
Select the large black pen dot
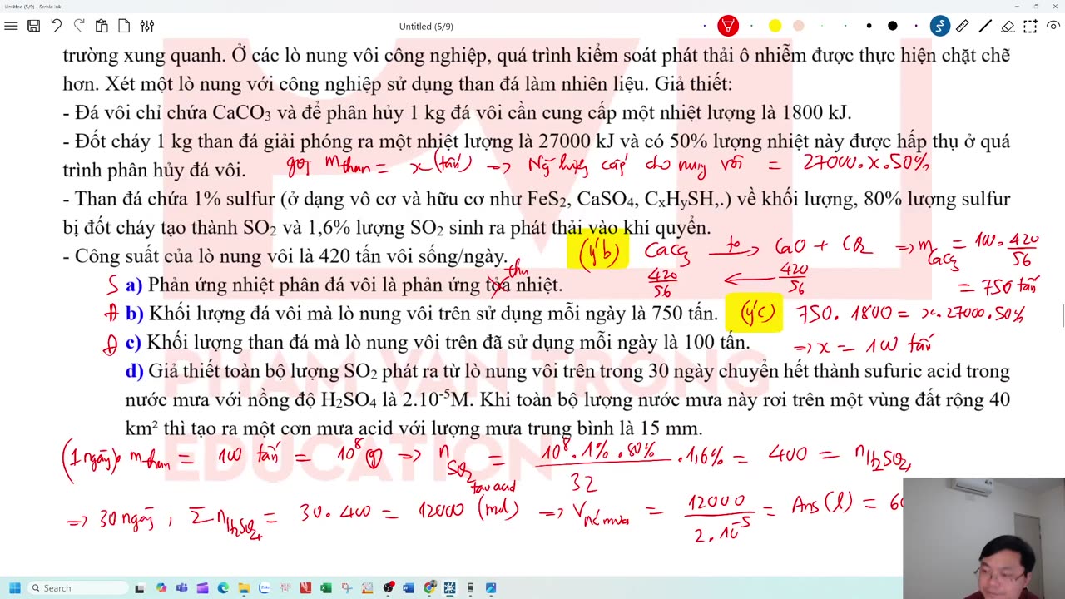[892, 26]
